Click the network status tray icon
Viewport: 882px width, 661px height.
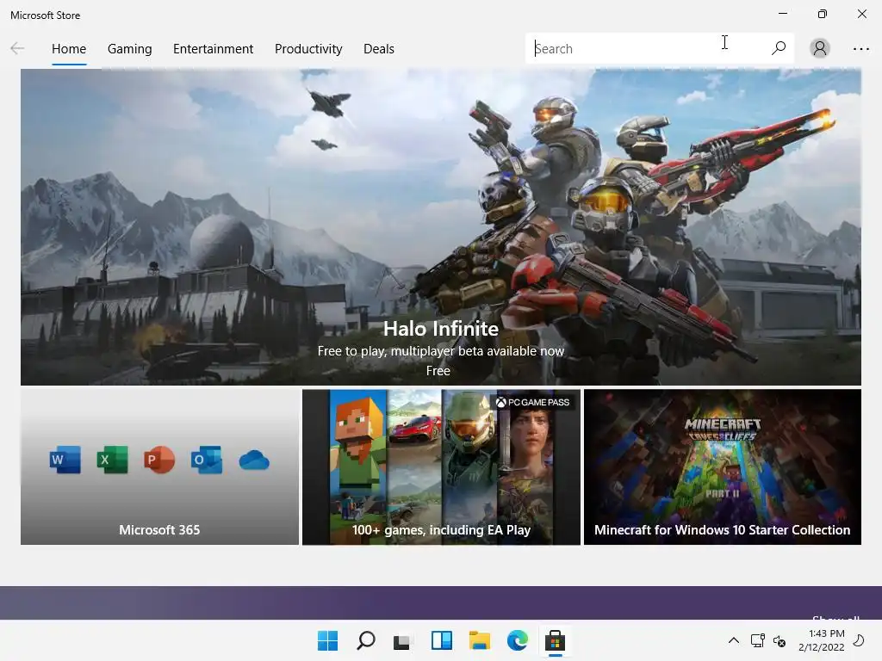pos(758,640)
